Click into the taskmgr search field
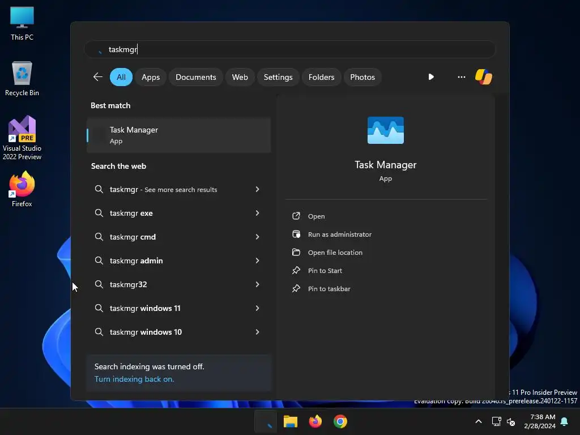The width and height of the screenshot is (580, 435). (x=290, y=49)
